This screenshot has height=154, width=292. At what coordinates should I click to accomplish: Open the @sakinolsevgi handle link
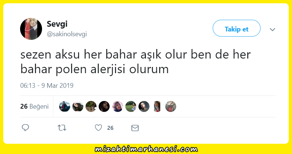click(67, 34)
